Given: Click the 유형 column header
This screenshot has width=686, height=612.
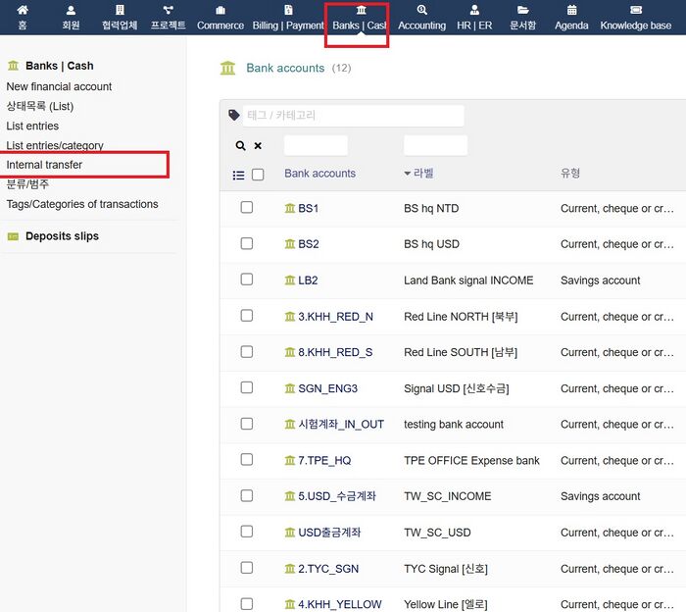Looking at the screenshot, I should (570, 174).
